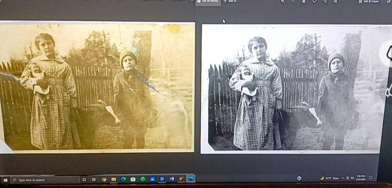The image size is (392, 188).
Task: Click the rotate icon in toolbar
Action: 324,1
